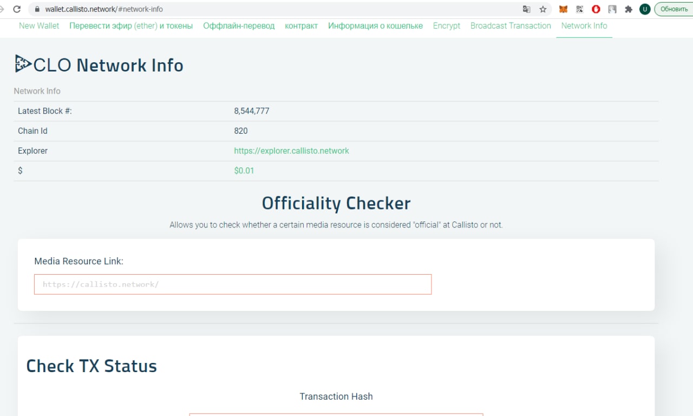This screenshot has height=416, width=693.
Task: Click the Callisto logo beside CLO Network Info
Action: (x=23, y=64)
